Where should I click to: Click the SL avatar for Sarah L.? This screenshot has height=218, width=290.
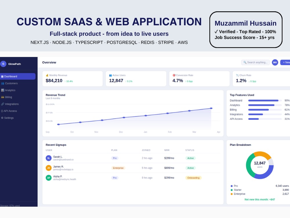pos(49,158)
